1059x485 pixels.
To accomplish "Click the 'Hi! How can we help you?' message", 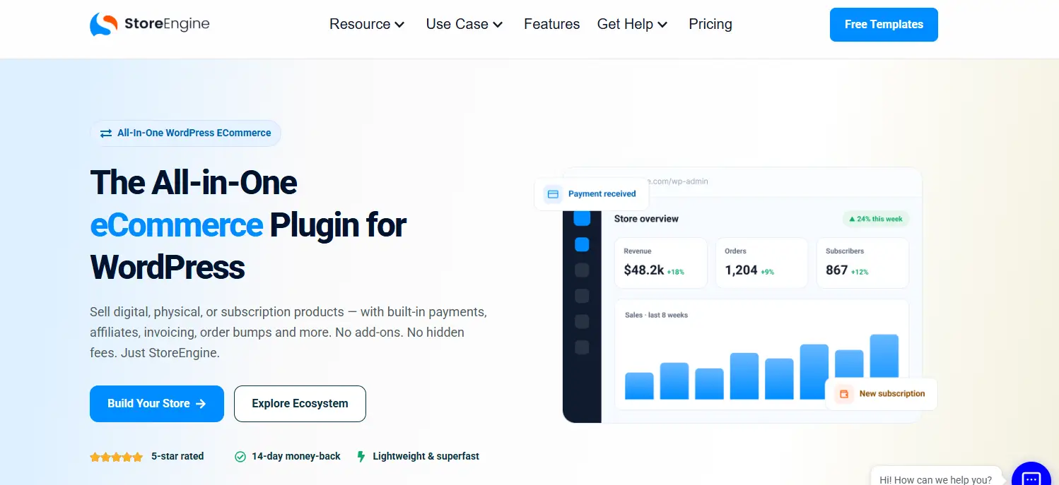I will tap(935, 479).
